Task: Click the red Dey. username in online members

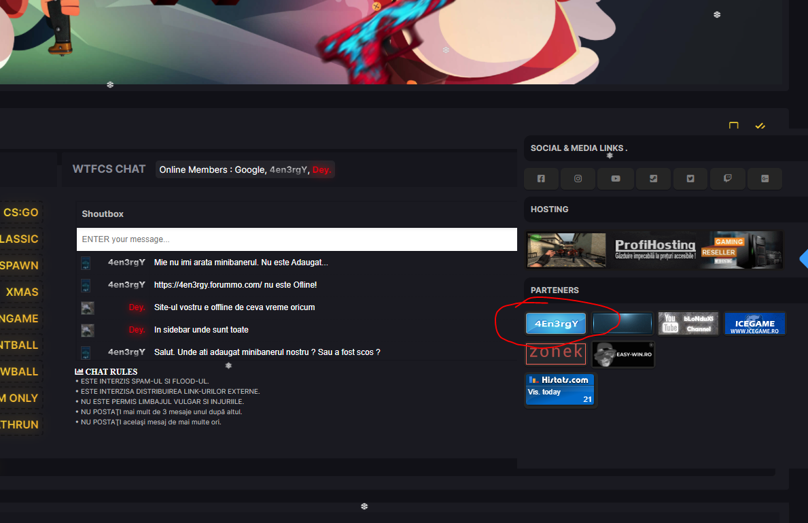Action: (322, 170)
